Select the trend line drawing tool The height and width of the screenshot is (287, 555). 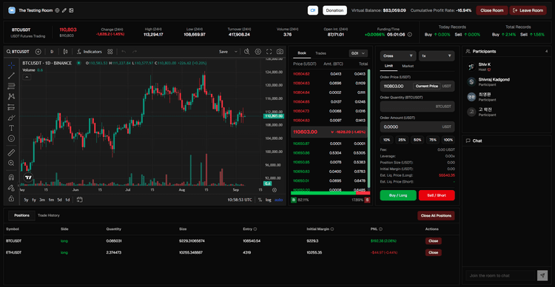point(11,75)
